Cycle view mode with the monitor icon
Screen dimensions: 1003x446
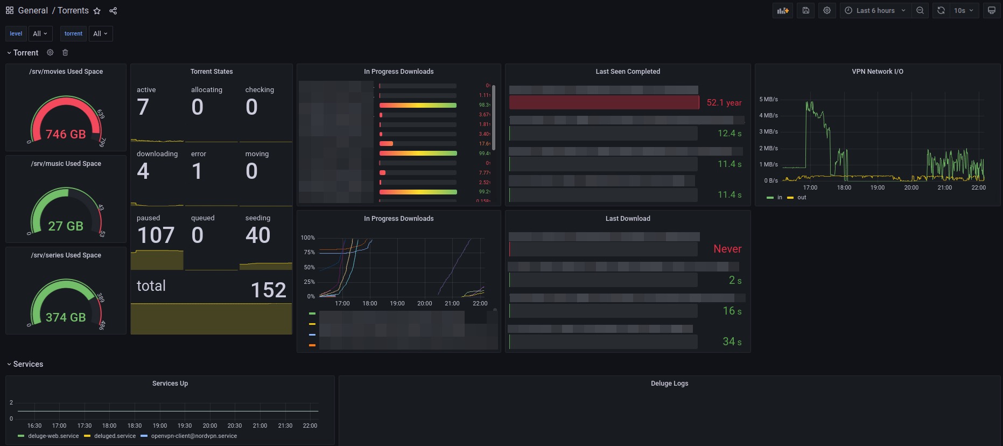pos(992,11)
